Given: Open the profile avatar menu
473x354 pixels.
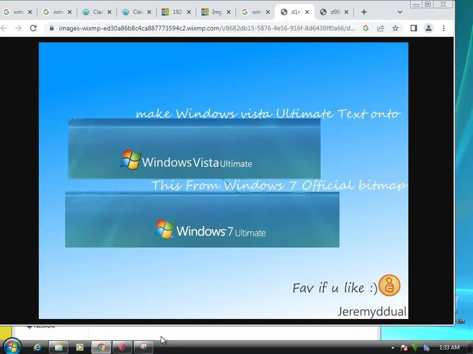Looking at the screenshot, I should tap(428, 28).
